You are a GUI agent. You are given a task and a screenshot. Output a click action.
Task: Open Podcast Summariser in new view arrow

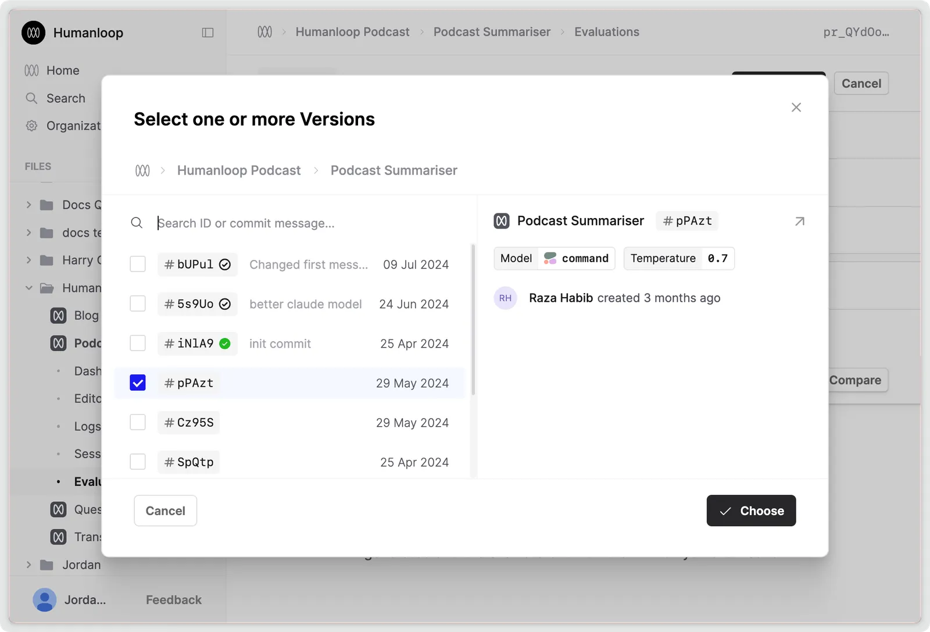pyautogui.click(x=800, y=221)
